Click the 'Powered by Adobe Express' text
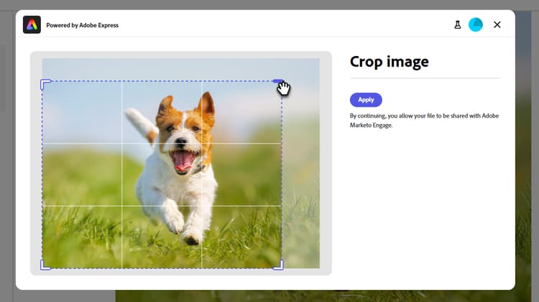539x302 pixels. point(83,25)
